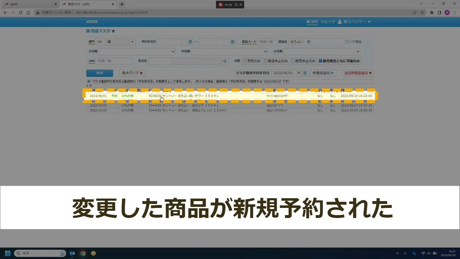
Task: Open Outlook from the taskbar
Action: pos(72,253)
